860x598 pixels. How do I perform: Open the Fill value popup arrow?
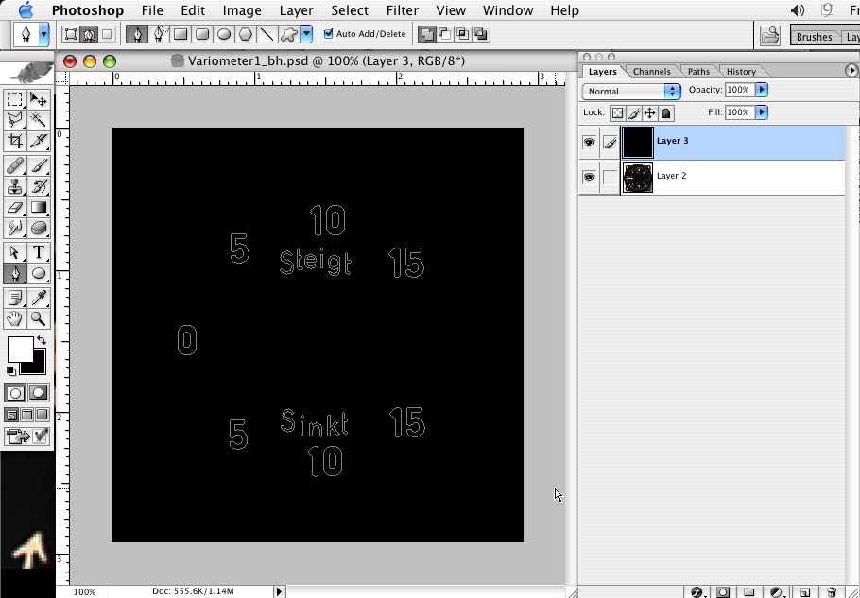click(x=762, y=112)
